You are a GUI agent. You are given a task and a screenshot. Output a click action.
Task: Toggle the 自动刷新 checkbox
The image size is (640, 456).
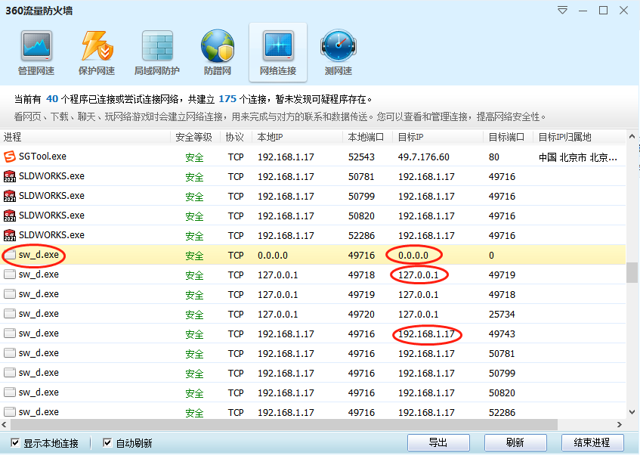(107, 442)
